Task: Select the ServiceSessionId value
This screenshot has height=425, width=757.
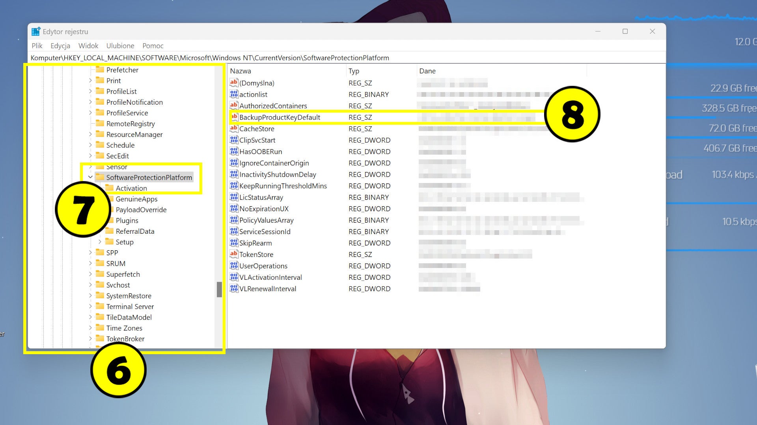Action: coord(265,231)
